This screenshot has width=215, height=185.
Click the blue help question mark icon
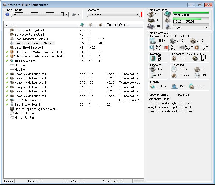pyautogui.click(x=7, y=14)
